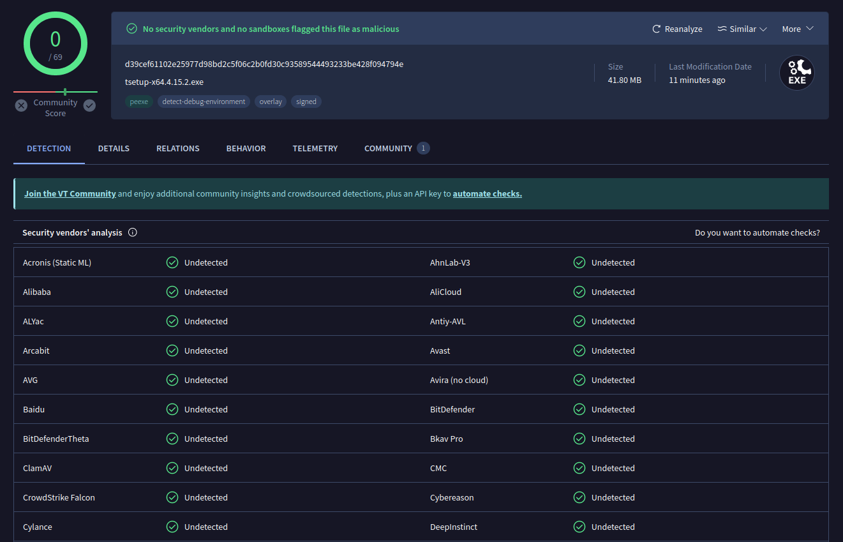Click the info icon beside Security vendors' analysis

coord(133,232)
